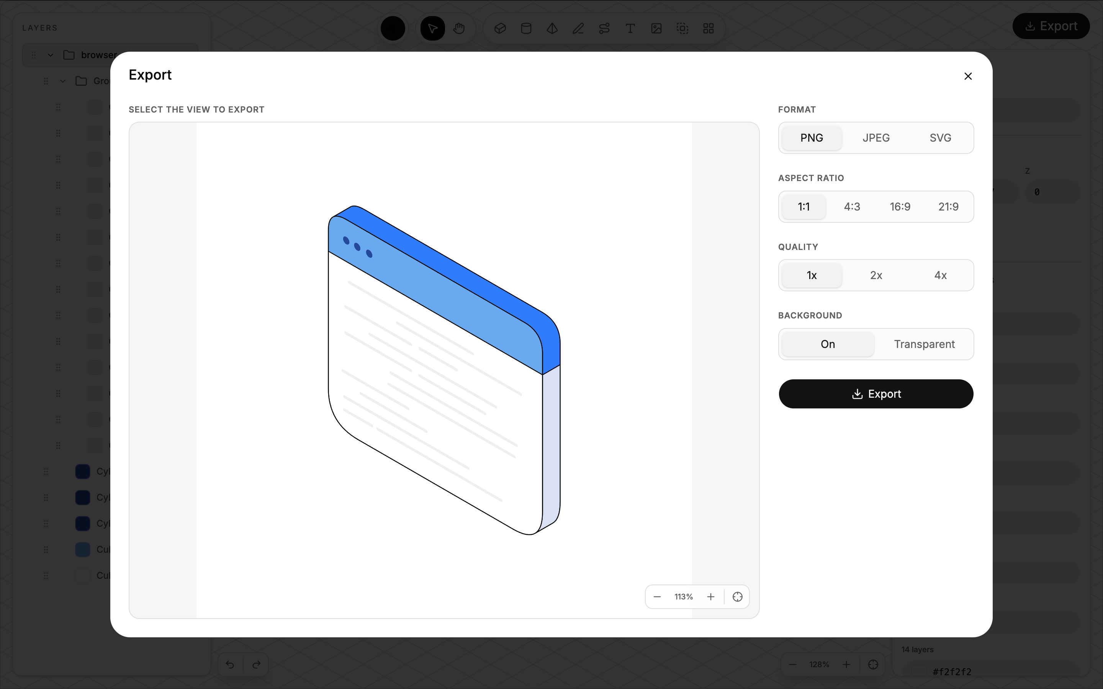Recenter the main canvas view
The width and height of the screenshot is (1103, 689).
pos(873,665)
